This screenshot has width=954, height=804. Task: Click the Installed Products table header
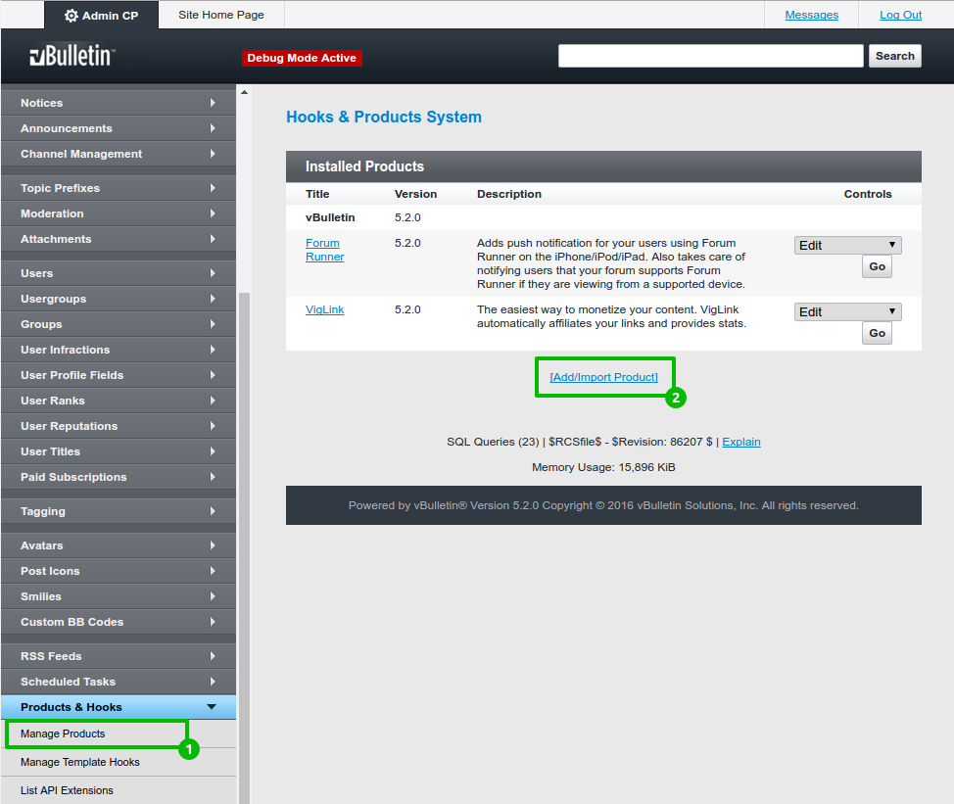point(603,166)
